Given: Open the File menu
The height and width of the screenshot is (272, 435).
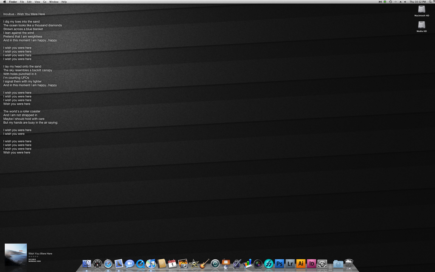Looking at the screenshot, I should click(x=22, y=2).
